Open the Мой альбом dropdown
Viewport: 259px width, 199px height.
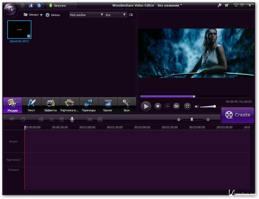point(87,15)
